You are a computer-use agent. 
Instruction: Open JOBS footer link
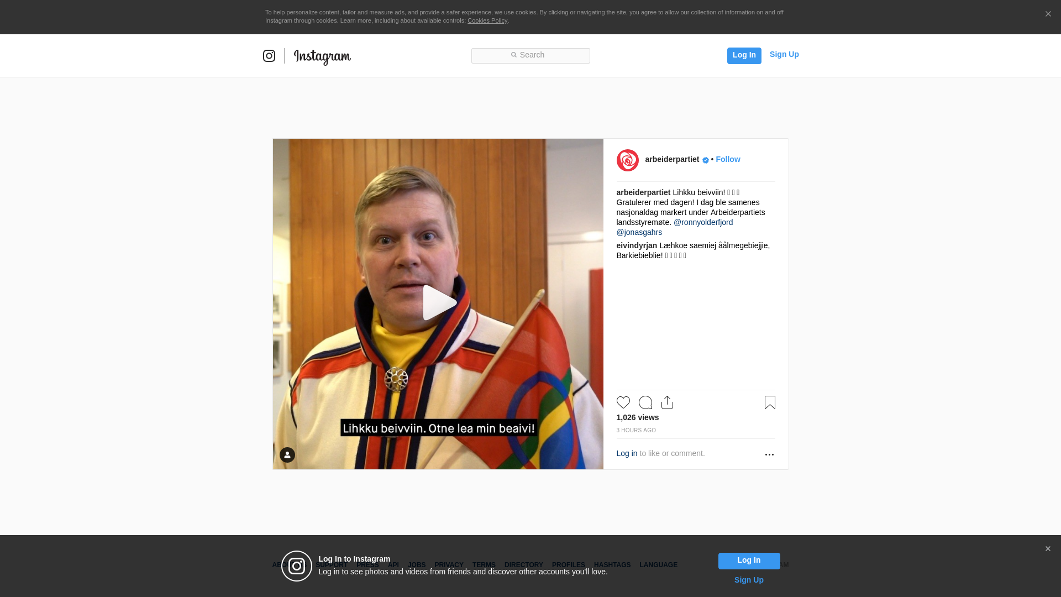point(417,565)
